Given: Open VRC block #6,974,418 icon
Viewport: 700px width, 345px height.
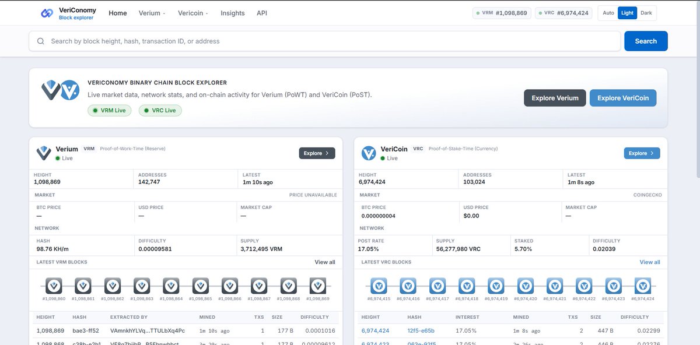Looking at the screenshot, I should [x=467, y=286].
